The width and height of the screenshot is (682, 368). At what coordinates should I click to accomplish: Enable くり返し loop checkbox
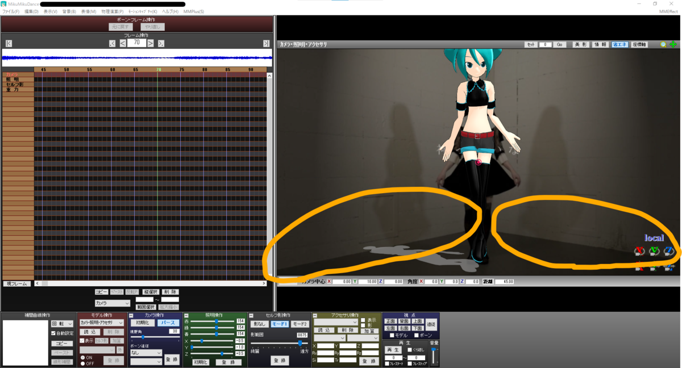pyautogui.click(x=410, y=350)
